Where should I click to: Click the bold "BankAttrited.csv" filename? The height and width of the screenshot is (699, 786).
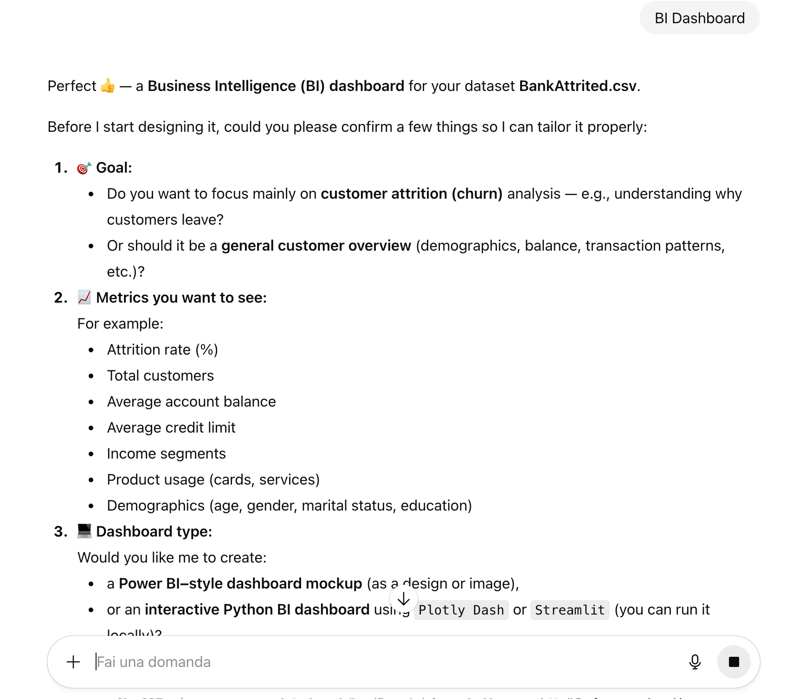pyautogui.click(x=577, y=86)
